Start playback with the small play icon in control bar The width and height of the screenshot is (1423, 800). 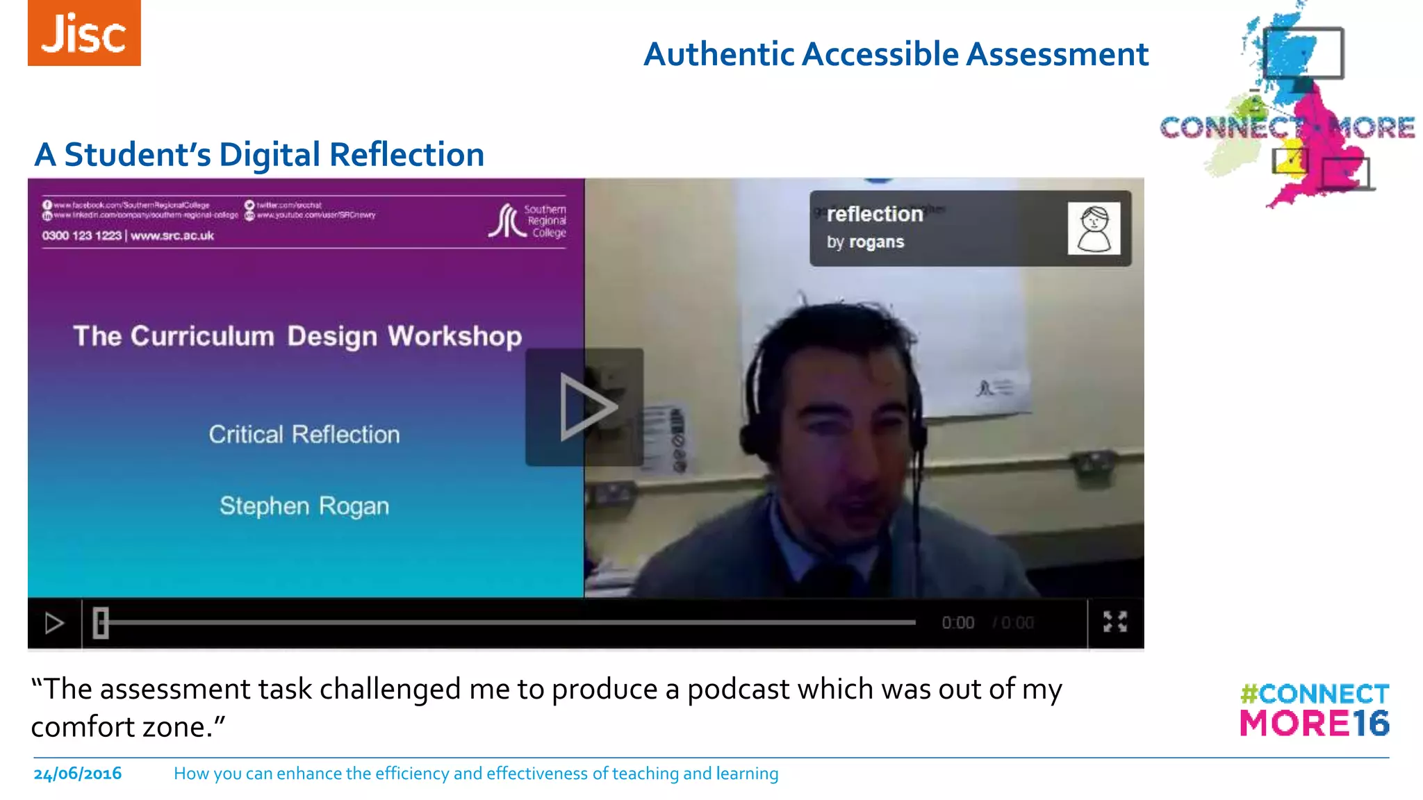[54, 623]
